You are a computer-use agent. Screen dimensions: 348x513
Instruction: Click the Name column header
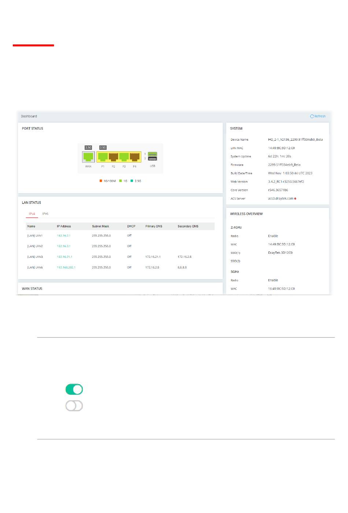point(32,227)
